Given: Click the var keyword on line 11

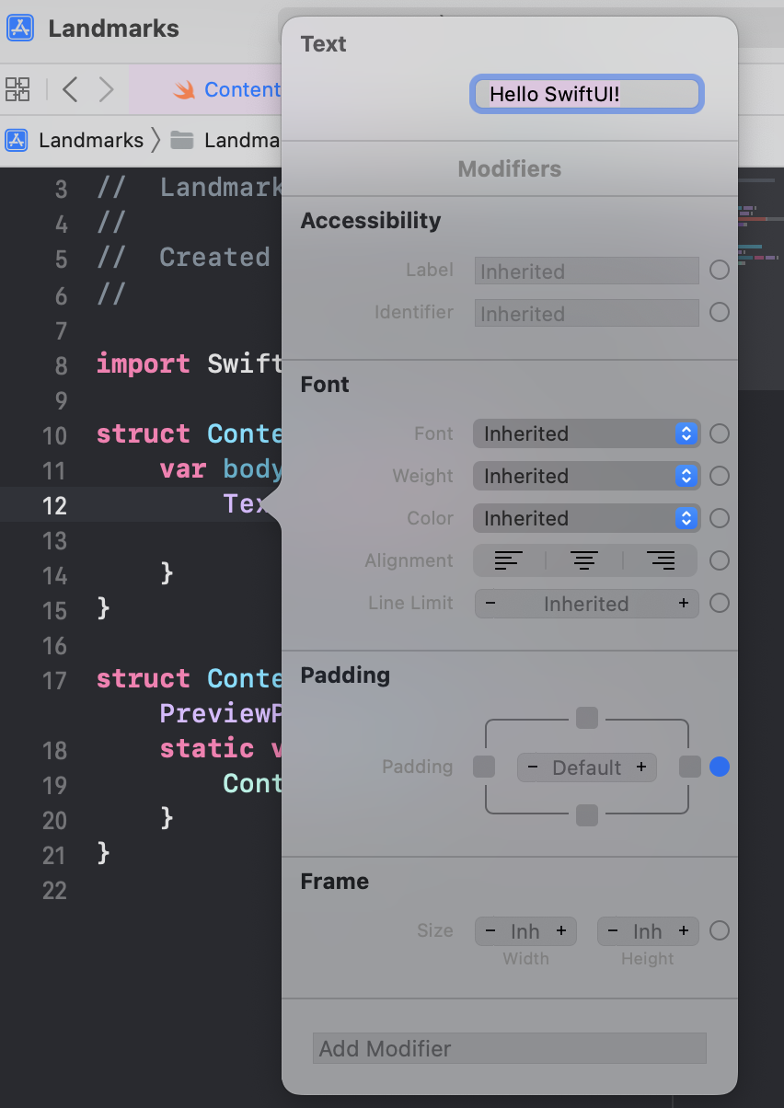Looking at the screenshot, I should pyautogui.click(x=182, y=468).
